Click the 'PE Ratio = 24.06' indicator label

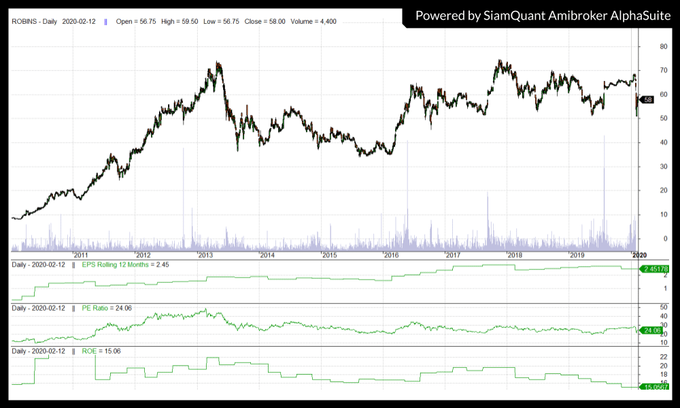point(107,308)
